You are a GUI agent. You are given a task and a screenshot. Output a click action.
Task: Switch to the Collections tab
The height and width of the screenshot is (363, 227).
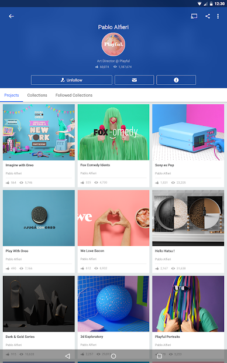tap(37, 95)
